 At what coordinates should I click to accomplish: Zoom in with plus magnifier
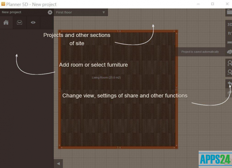(x=229, y=63)
